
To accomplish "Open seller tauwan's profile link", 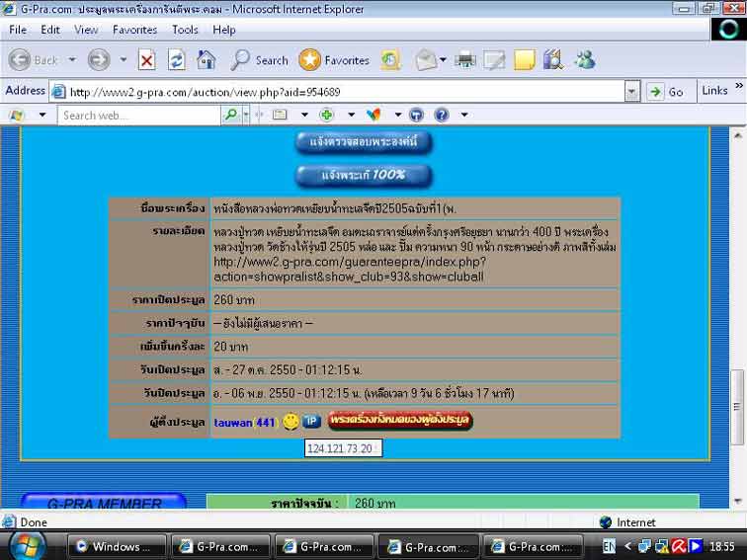I will [232, 422].
